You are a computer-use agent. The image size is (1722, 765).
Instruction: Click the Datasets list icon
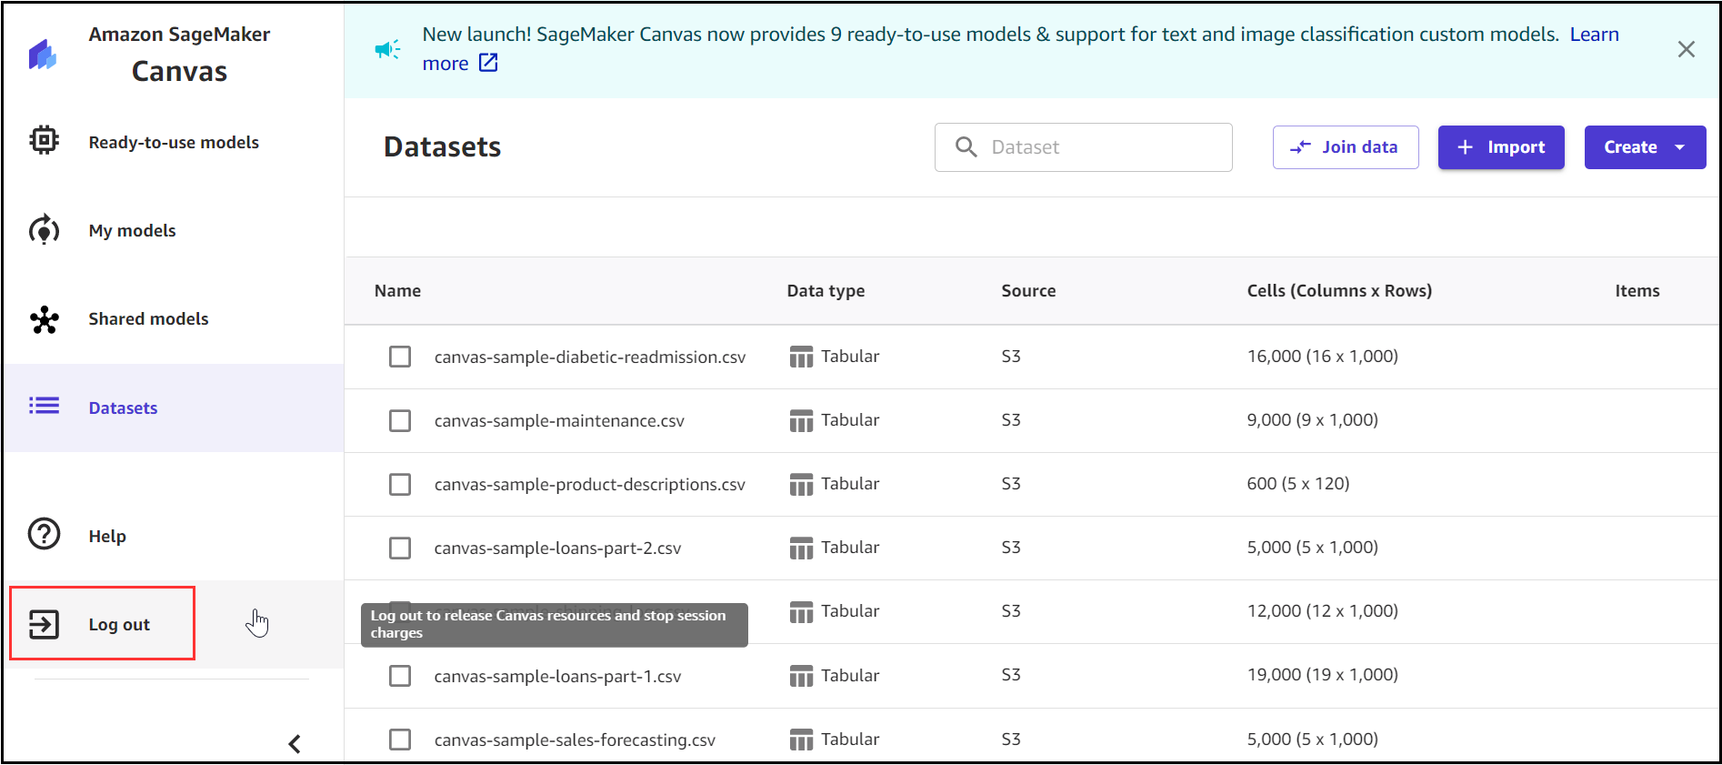(44, 406)
